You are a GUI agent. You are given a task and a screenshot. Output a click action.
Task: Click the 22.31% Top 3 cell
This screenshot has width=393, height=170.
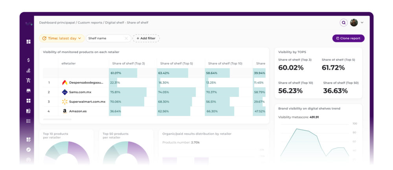pos(133,83)
